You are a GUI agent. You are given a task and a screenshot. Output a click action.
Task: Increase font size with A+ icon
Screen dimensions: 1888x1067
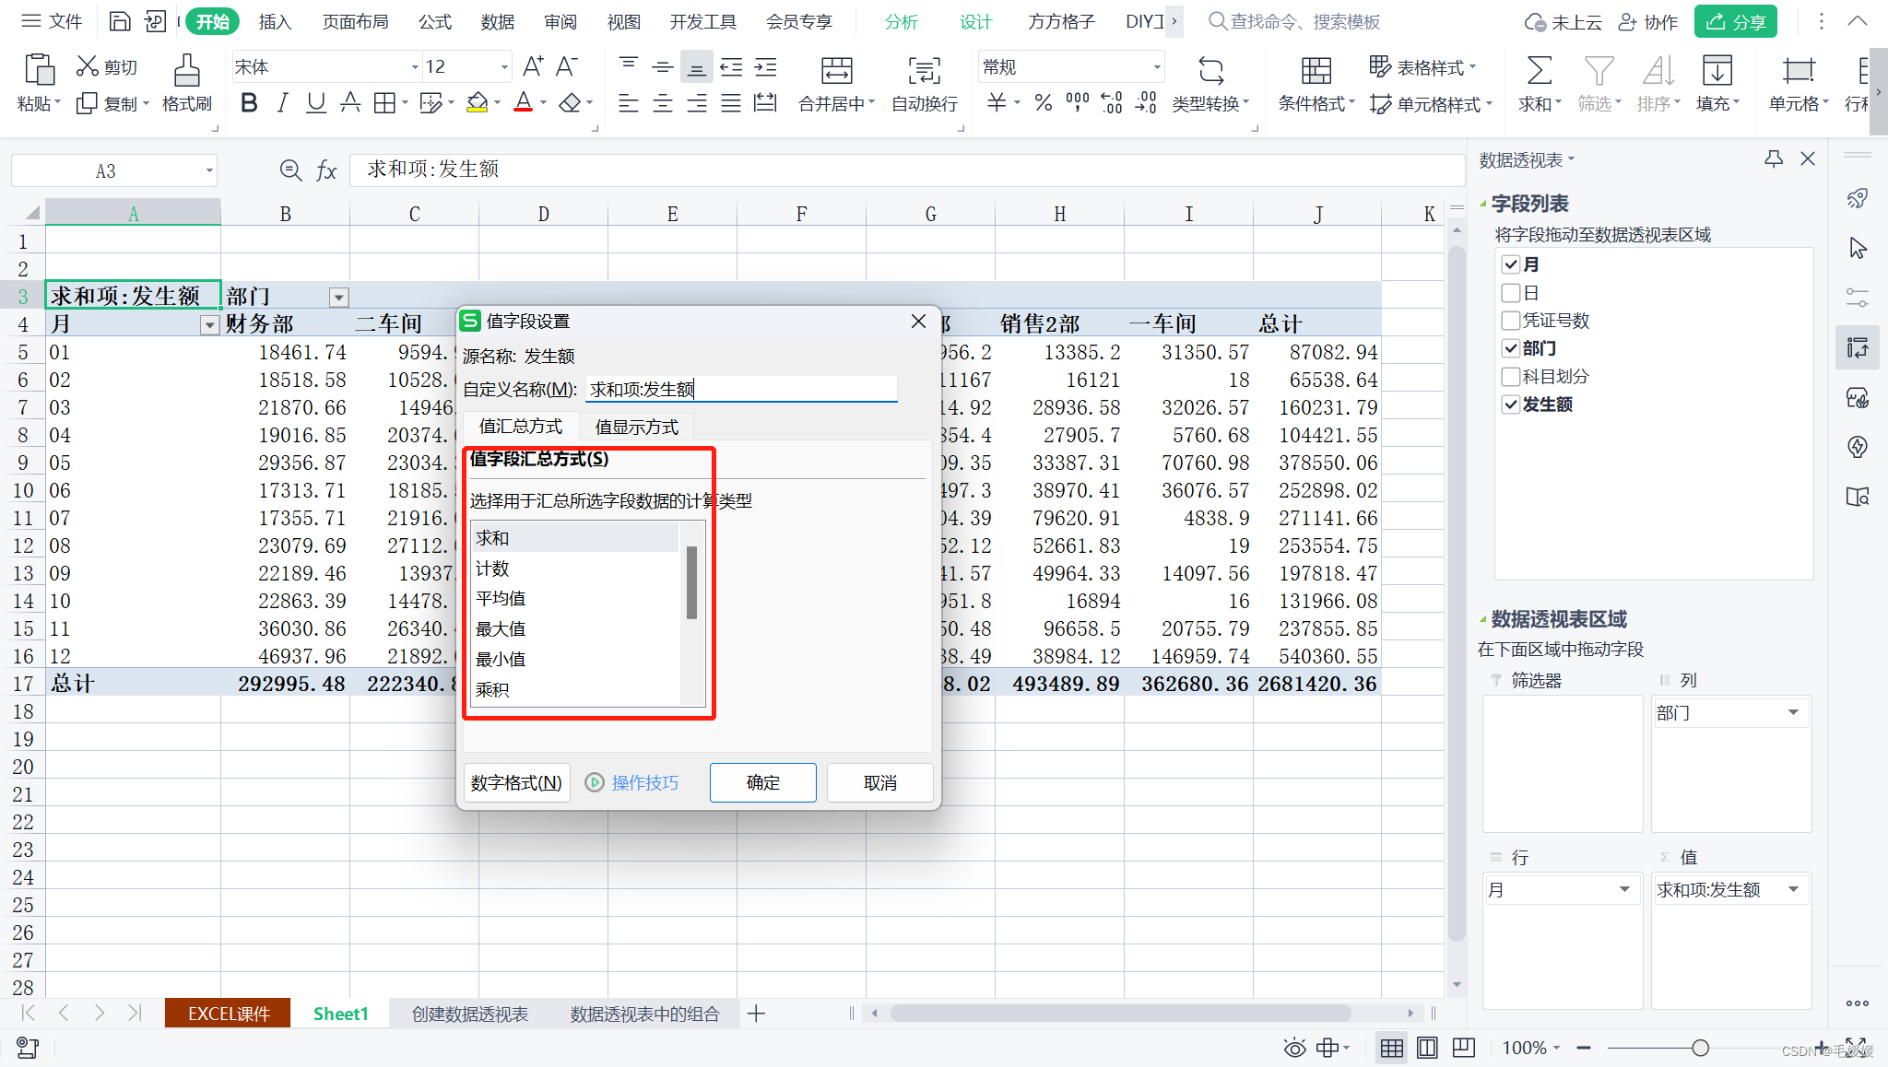click(533, 66)
